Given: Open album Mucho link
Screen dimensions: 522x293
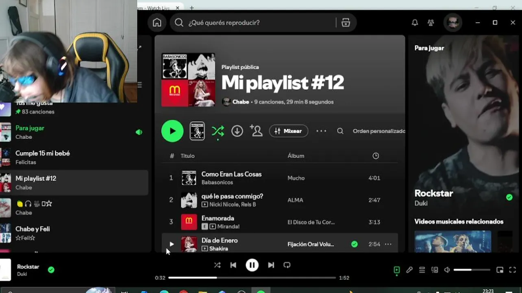Looking at the screenshot, I should (x=296, y=178).
